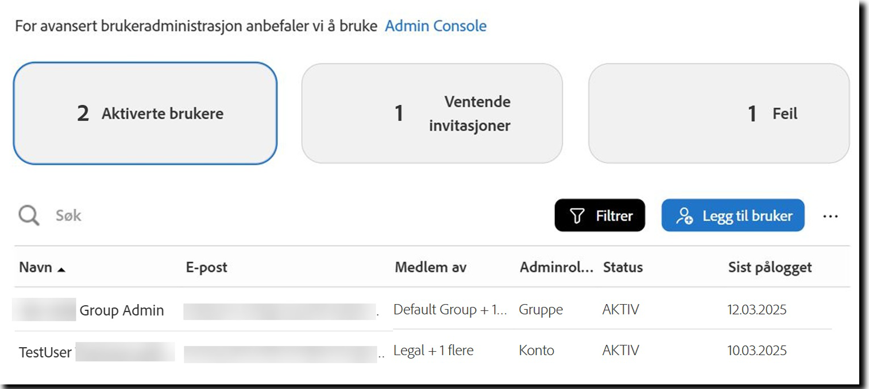Screen dimensions: 869x389
Task: Click the 2 Aktiverte brukere card
Action: pyautogui.click(x=145, y=113)
